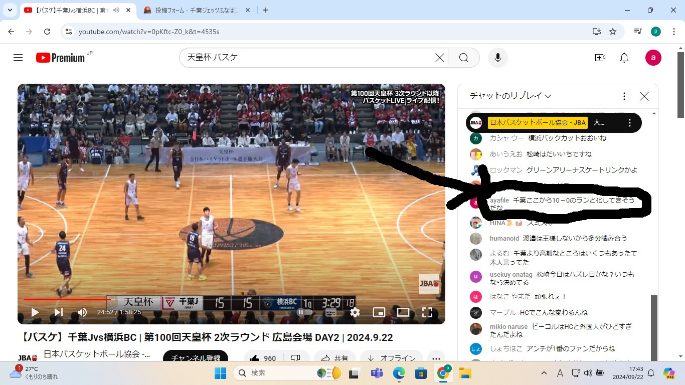Viewport: 685px width, 385px height.
Task: Switch to miniplayer mode
Action: tap(379, 312)
